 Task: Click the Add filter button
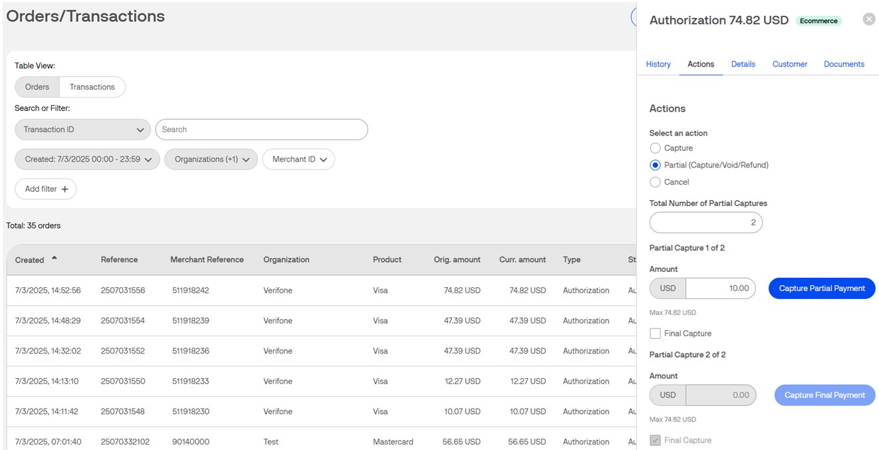click(x=46, y=189)
